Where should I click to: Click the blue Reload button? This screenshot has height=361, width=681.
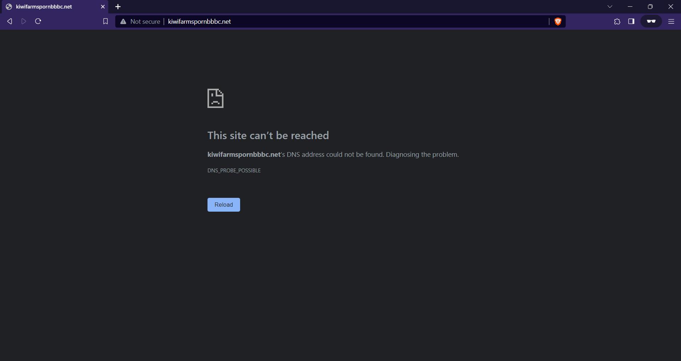pyautogui.click(x=224, y=205)
